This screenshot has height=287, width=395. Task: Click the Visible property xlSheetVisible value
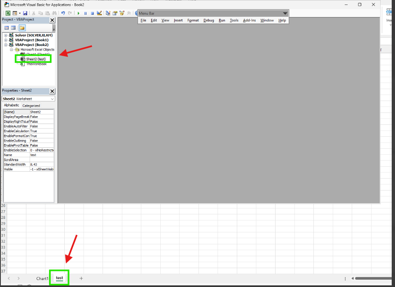[x=42, y=169]
